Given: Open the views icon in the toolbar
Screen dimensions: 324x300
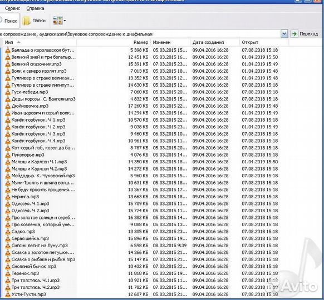Looking at the screenshot, I should 58,21.
